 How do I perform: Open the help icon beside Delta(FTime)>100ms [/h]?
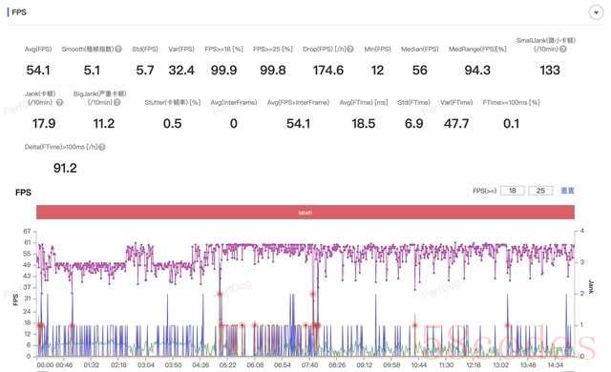point(102,147)
